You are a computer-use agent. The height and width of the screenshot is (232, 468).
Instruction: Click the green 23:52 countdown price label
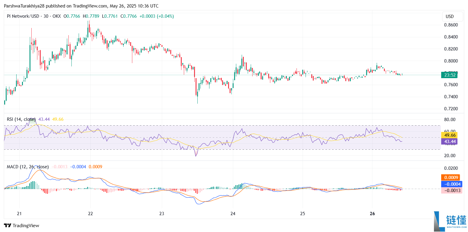pyautogui.click(x=449, y=75)
